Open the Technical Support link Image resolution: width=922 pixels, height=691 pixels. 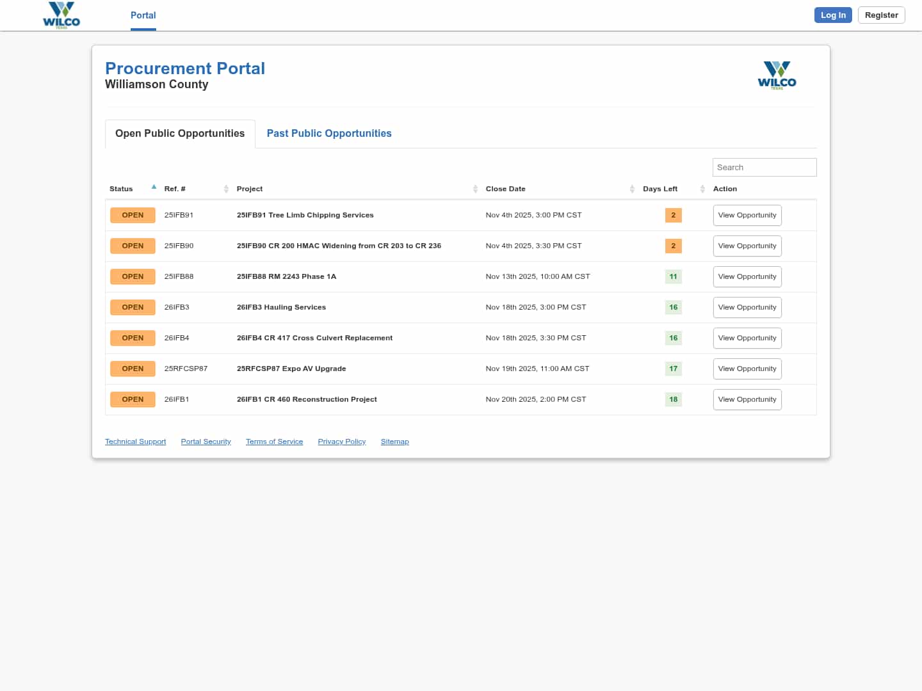(135, 441)
